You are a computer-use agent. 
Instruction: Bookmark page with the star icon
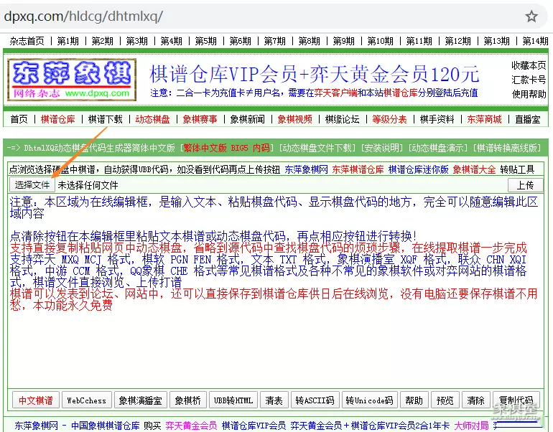531,16
